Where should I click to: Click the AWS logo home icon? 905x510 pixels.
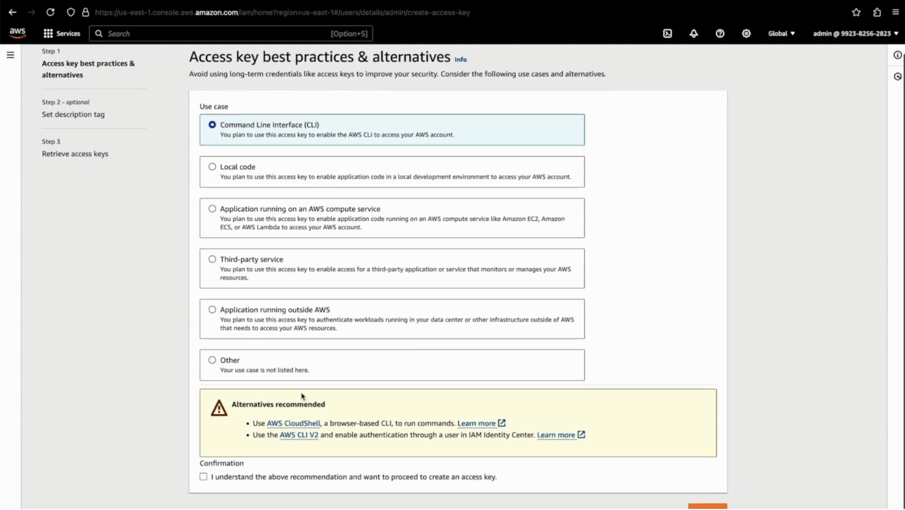point(17,33)
